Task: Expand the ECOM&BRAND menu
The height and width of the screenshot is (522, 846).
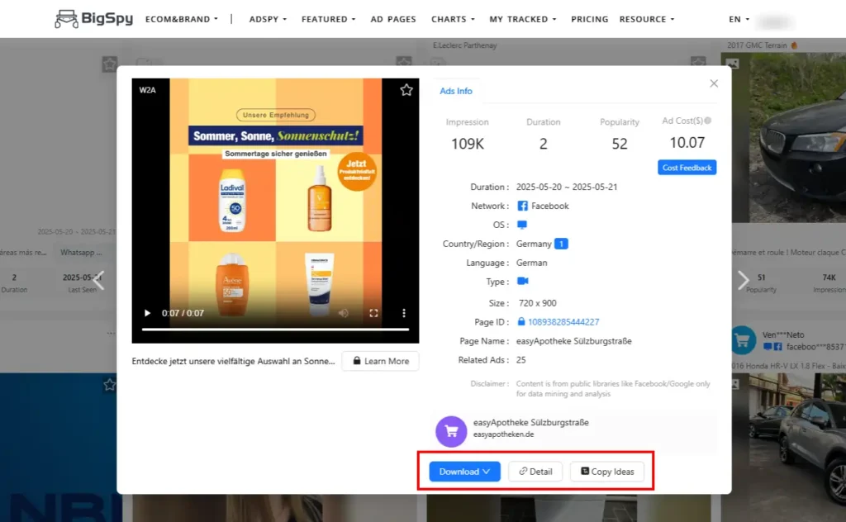Action: (182, 19)
